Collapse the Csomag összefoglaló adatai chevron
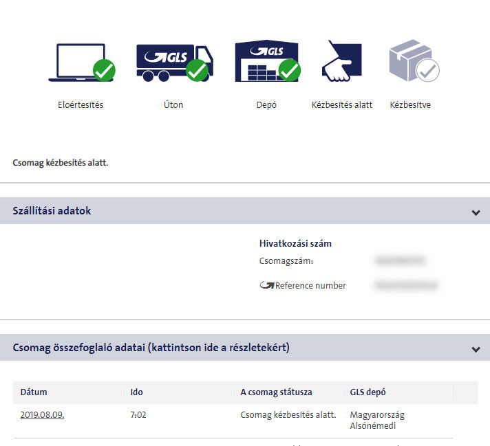Screen dimensions: 490x446 [x=476, y=349]
